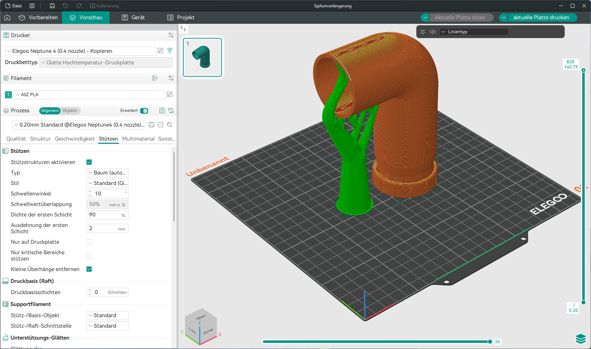This screenshot has height=349, width=591.
Task: Collapse sidebar with angle brackets icon
Action: (183, 29)
